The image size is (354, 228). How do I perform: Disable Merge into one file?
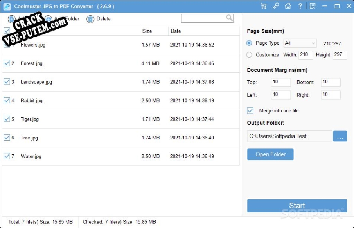[250, 110]
